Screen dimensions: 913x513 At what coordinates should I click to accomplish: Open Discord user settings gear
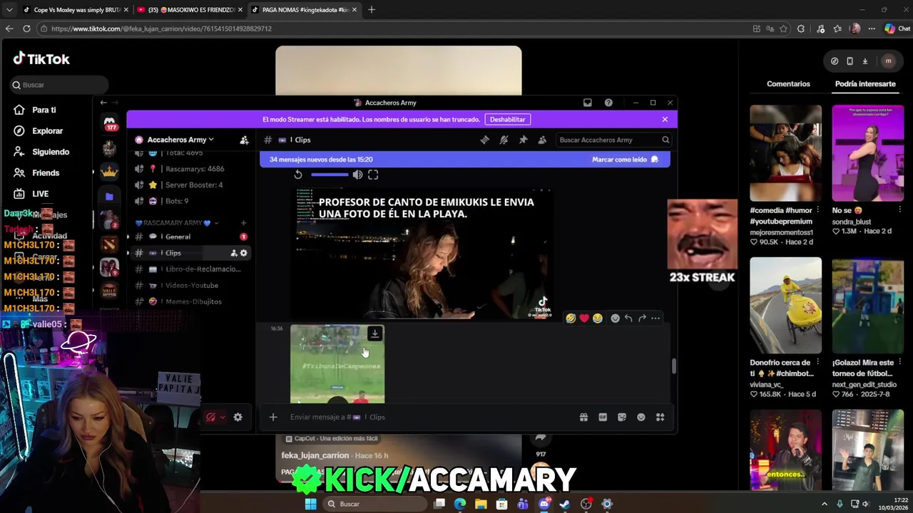(238, 418)
